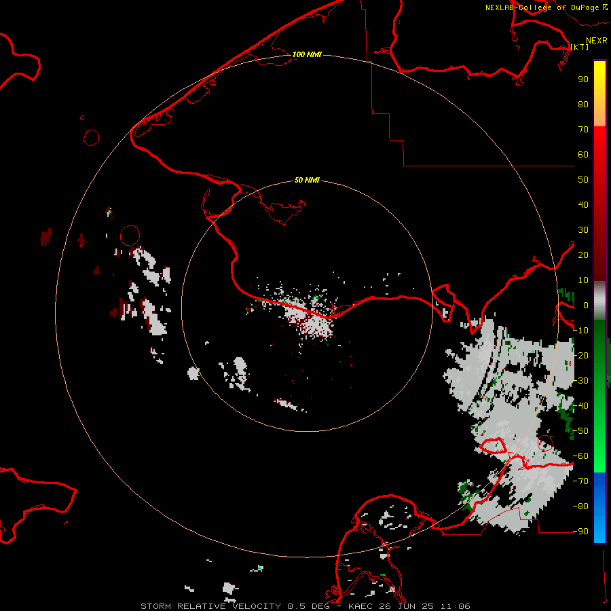This screenshot has width=611, height=611.
Task: Click the 50 value on the velocity scale
Action: click(x=583, y=180)
